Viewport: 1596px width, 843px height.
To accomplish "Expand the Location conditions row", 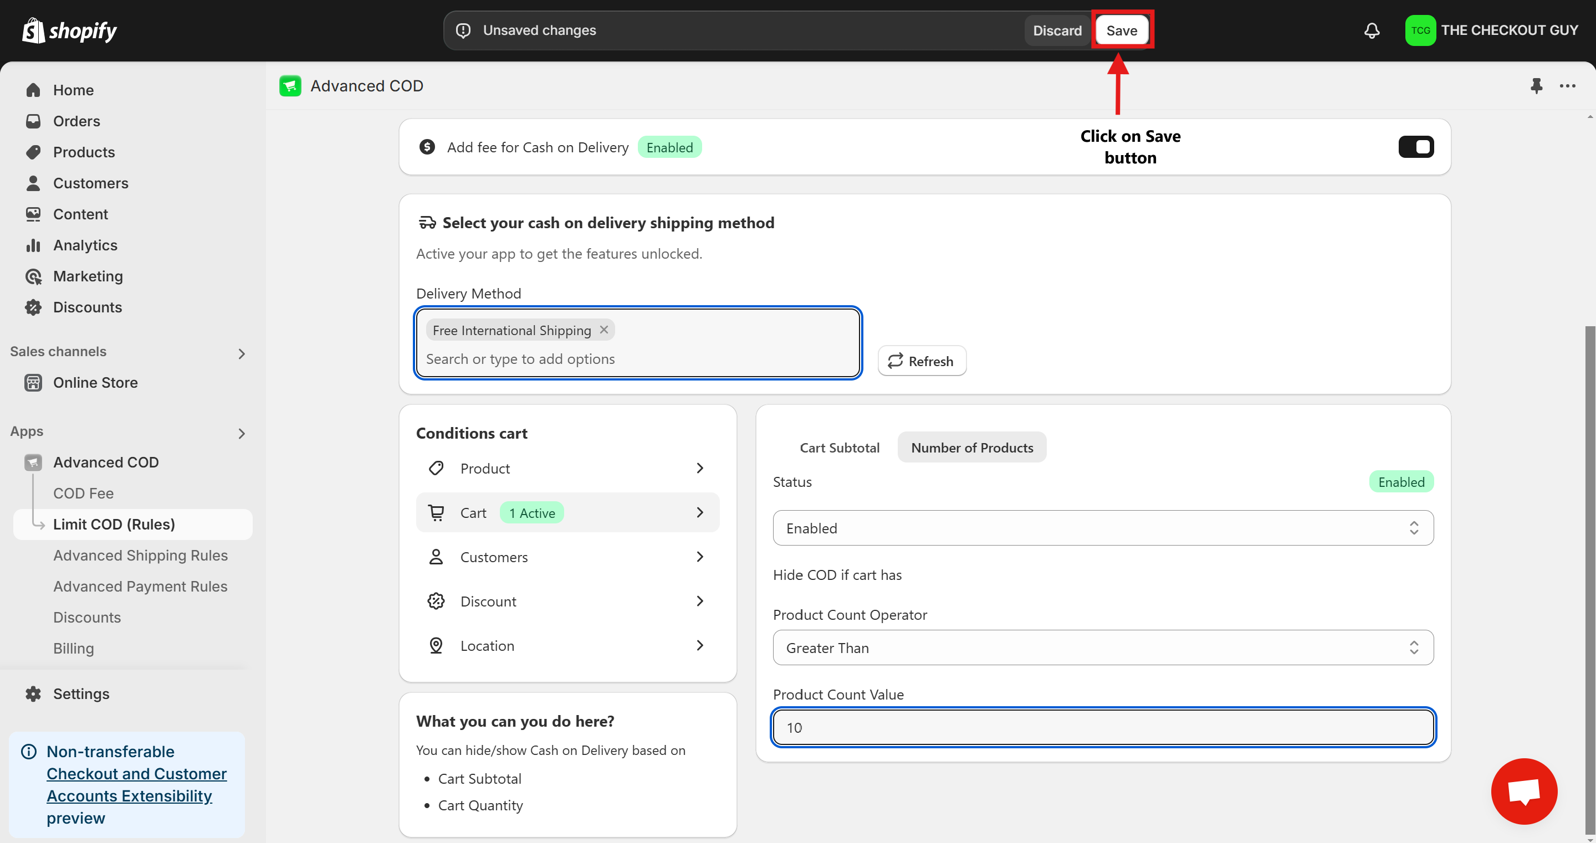I will tap(567, 645).
